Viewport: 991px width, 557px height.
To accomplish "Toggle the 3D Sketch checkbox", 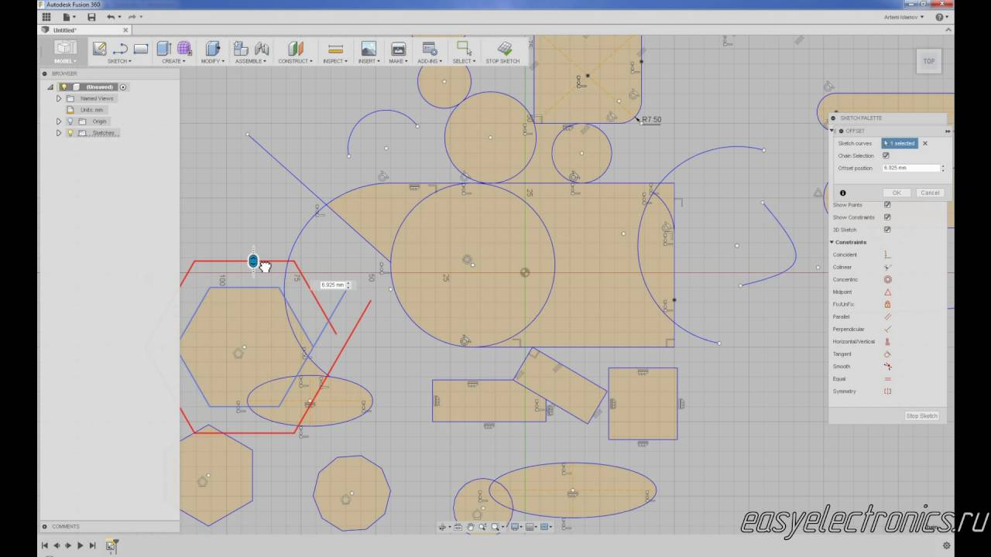I will (x=887, y=230).
